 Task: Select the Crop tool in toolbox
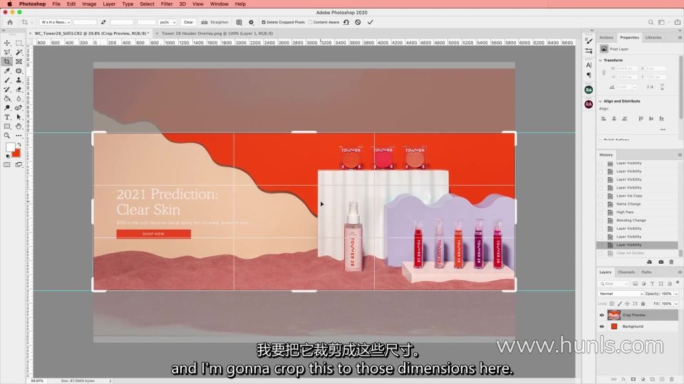pos(7,61)
